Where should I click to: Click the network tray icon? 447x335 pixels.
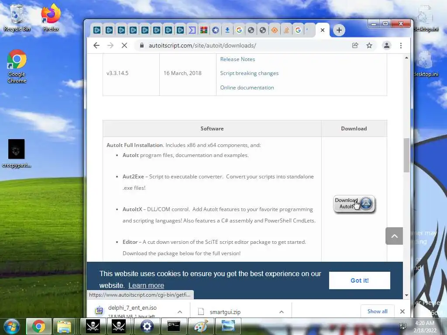point(403,326)
